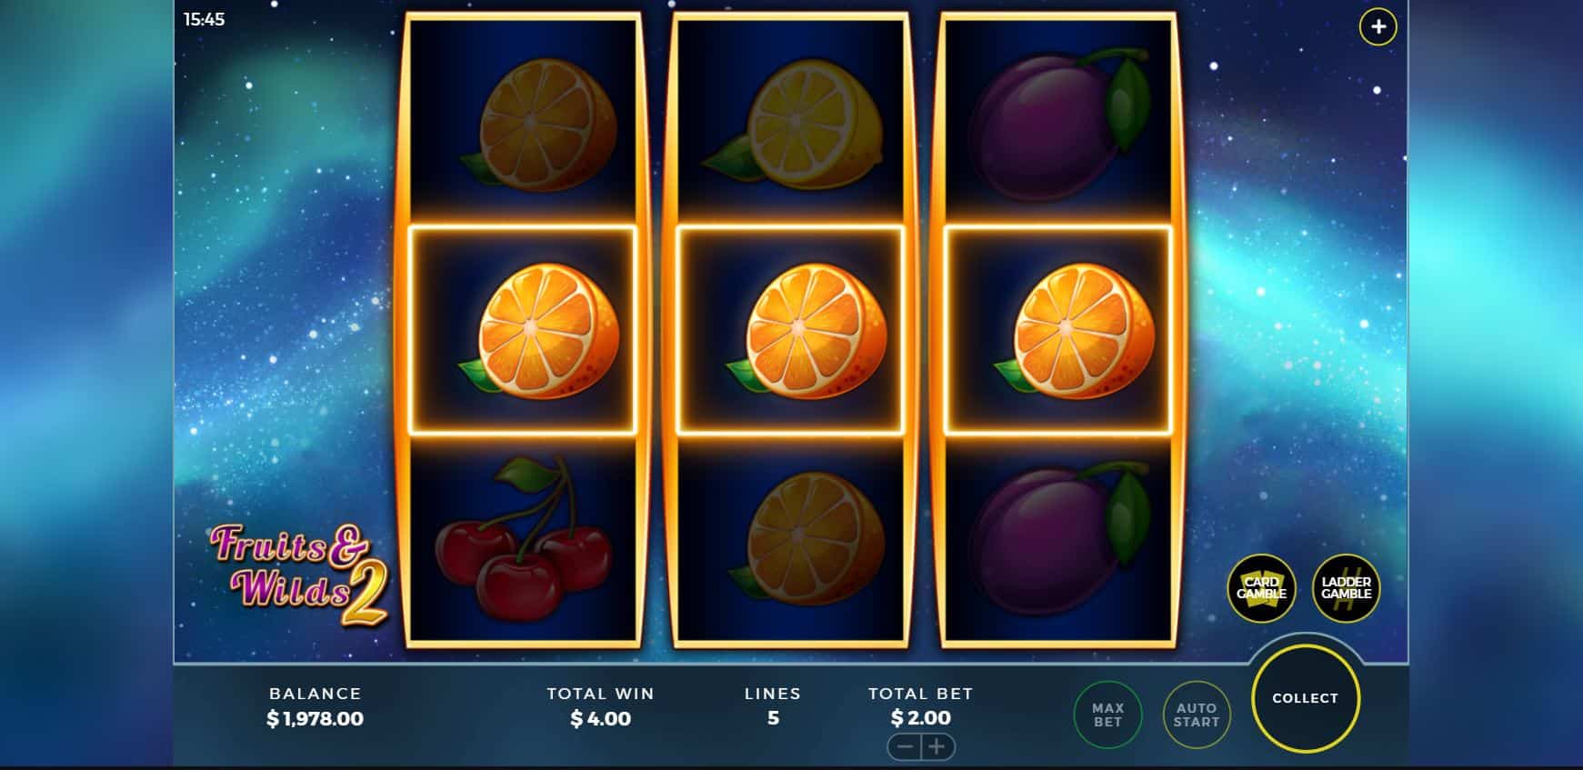Click the top plum symbol on third reel
Screen dimensions: 1583x770
tap(1059, 125)
